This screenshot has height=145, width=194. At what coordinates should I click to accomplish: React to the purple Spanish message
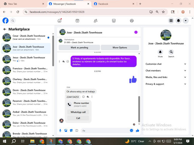[x=68, y=61]
